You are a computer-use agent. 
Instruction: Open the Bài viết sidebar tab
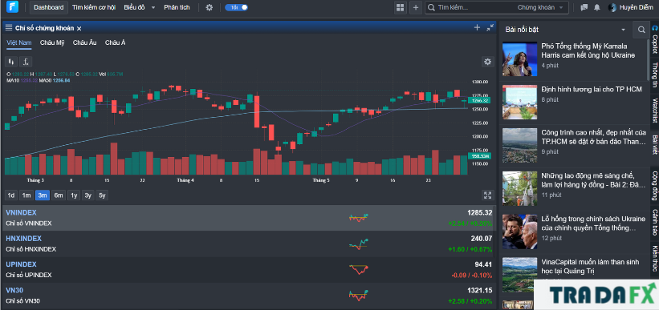point(654,145)
